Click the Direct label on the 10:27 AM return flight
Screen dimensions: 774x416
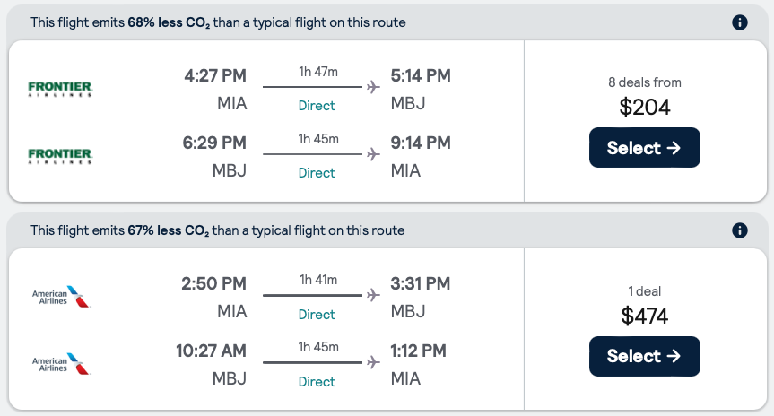(317, 382)
